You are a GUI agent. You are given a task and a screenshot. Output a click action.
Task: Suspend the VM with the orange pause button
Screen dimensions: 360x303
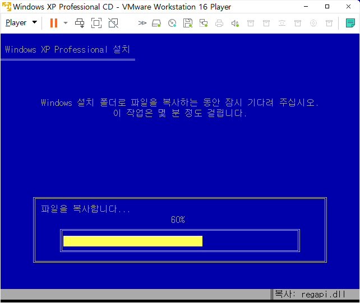(54, 23)
